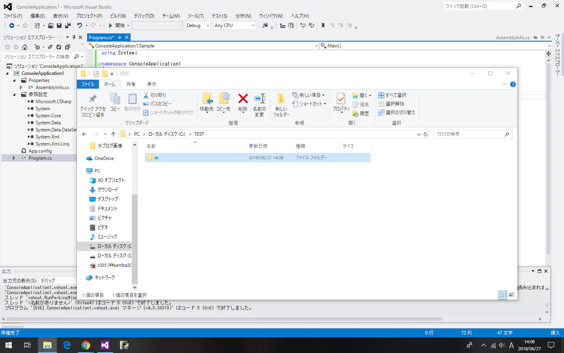Screen dimensions: 564x353
Task: Click the blue help icon in Explorer
Action: point(513,84)
